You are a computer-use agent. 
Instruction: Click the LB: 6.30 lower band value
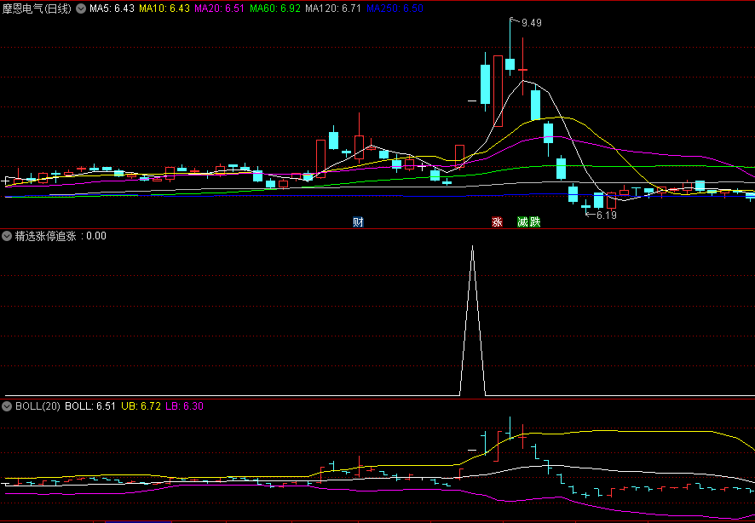point(184,406)
